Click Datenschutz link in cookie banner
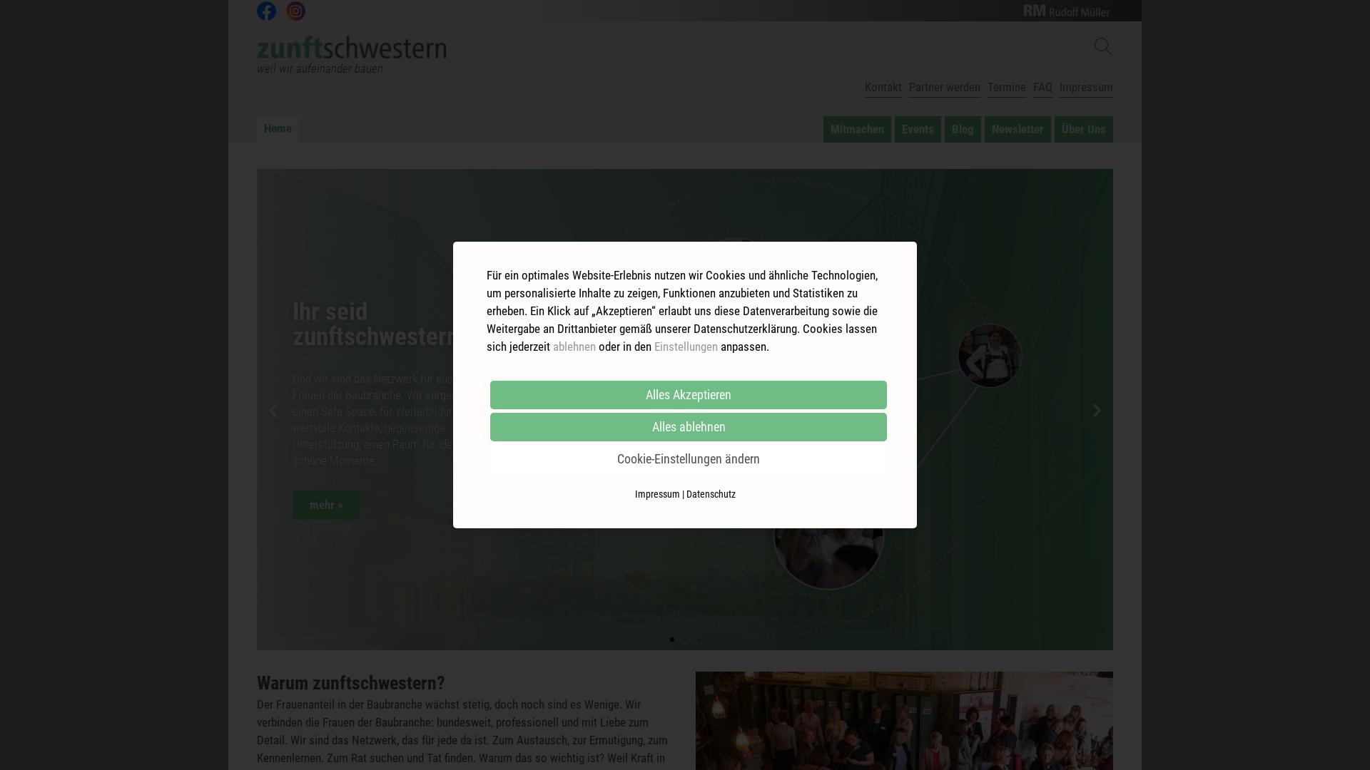Image resolution: width=1370 pixels, height=770 pixels. (x=711, y=493)
